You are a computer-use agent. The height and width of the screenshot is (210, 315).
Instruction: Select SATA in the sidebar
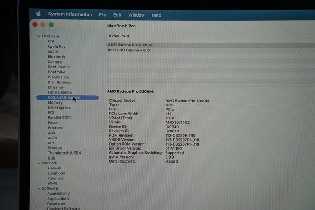click(53, 138)
